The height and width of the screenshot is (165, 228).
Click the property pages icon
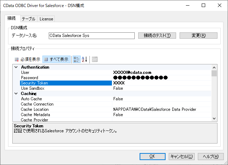pyautogui.click(x=95, y=59)
